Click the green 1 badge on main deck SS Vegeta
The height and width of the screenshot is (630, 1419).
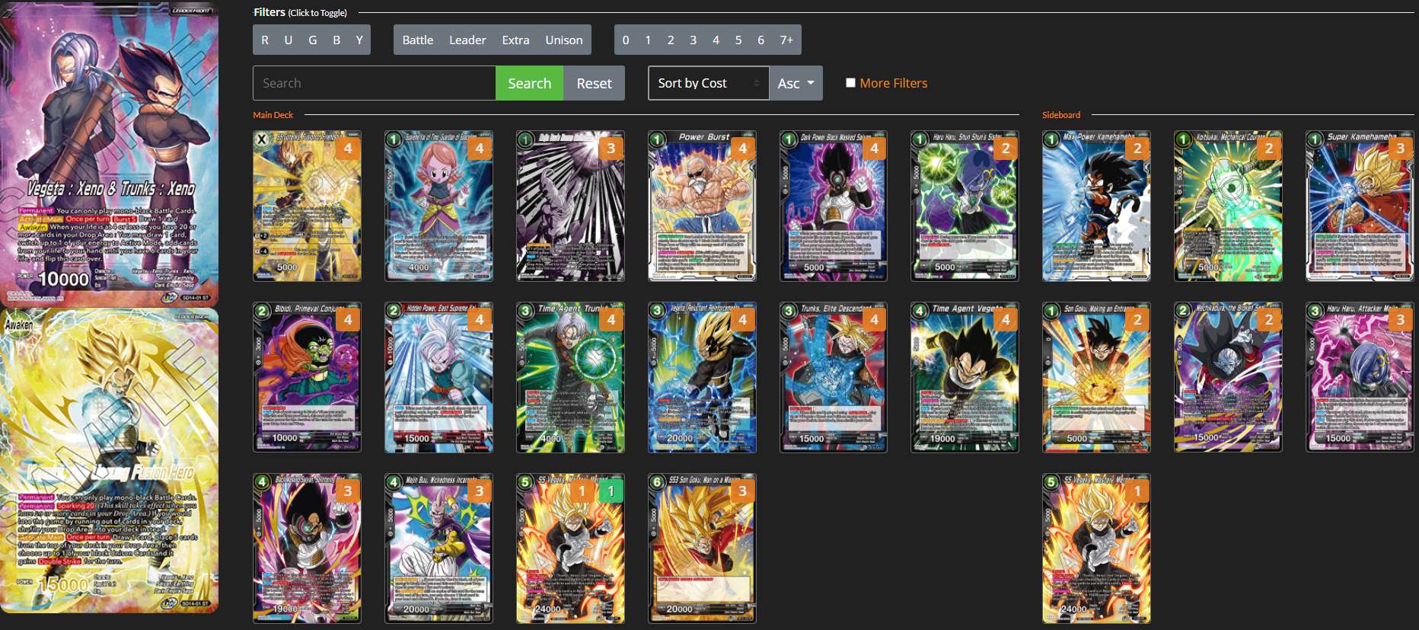[611, 491]
